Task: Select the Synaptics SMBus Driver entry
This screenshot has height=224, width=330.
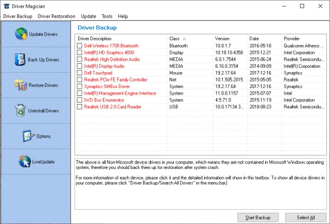Action: pos(107,86)
